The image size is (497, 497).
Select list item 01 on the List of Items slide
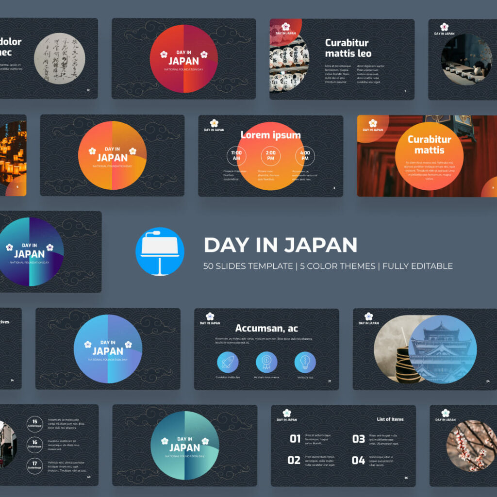295,438
